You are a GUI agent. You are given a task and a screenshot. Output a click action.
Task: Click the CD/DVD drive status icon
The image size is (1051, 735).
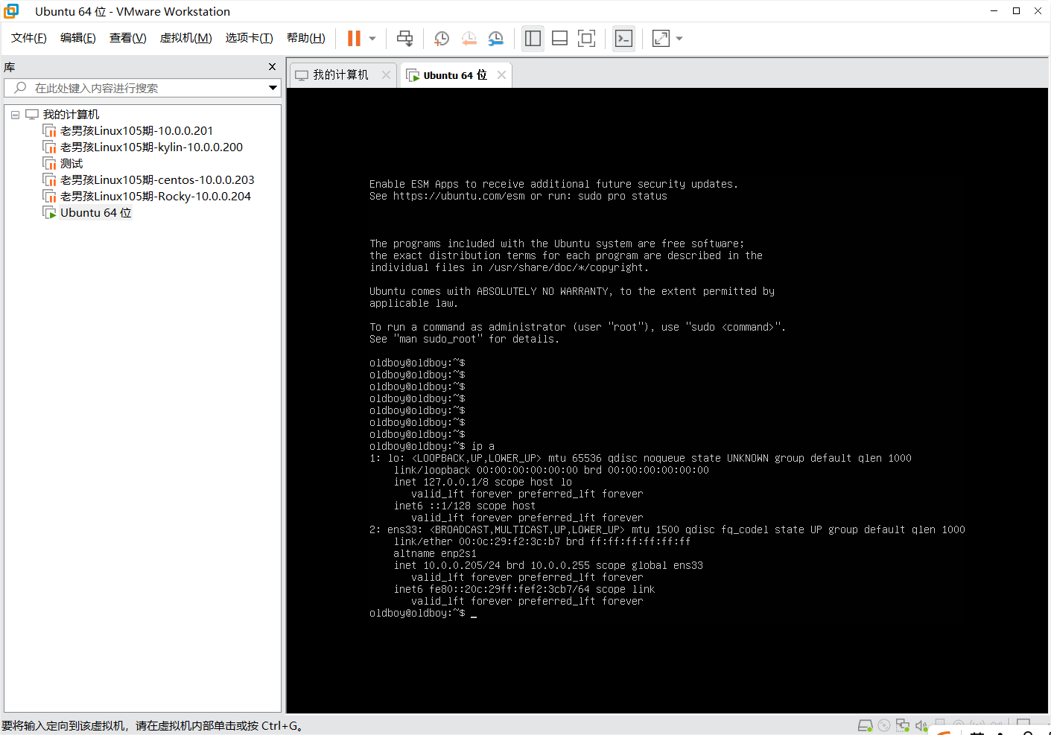(884, 725)
